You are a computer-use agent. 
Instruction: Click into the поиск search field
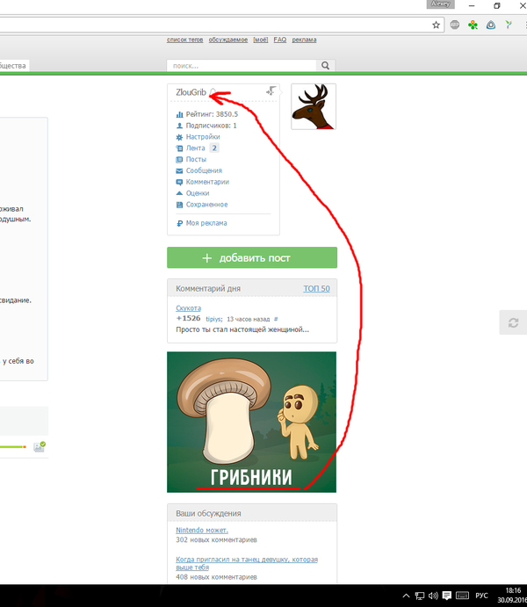click(x=242, y=66)
